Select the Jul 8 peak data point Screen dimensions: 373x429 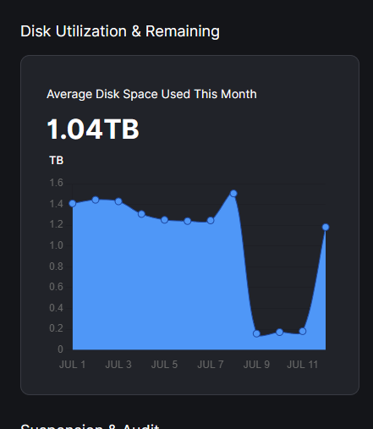[x=233, y=194]
